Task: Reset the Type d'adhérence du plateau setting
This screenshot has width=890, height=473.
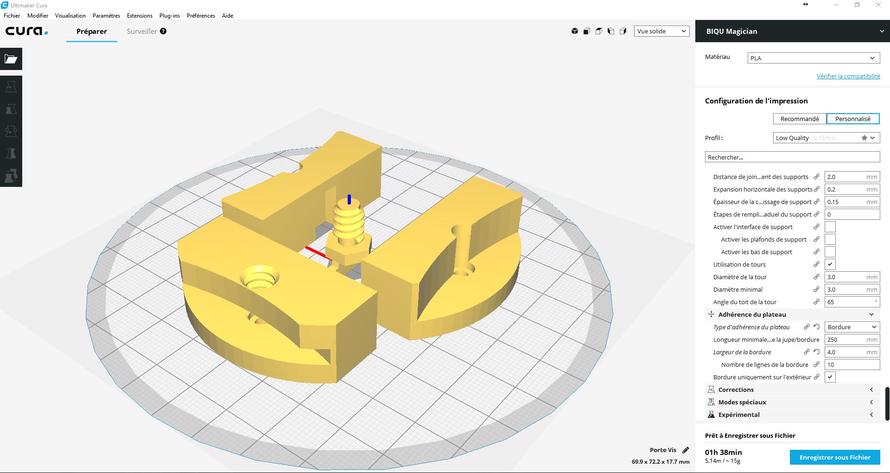Action: (x=817, y=327)
